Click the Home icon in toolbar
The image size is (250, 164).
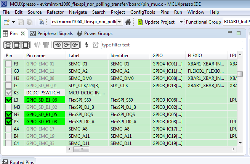[x=128, y=22]
